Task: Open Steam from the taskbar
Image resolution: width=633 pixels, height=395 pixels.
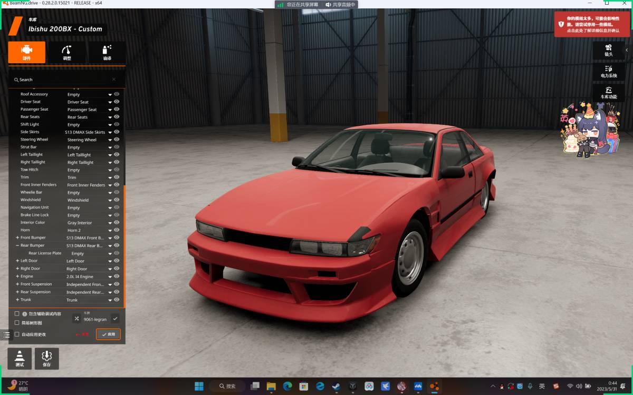Action: pos(336,386)
